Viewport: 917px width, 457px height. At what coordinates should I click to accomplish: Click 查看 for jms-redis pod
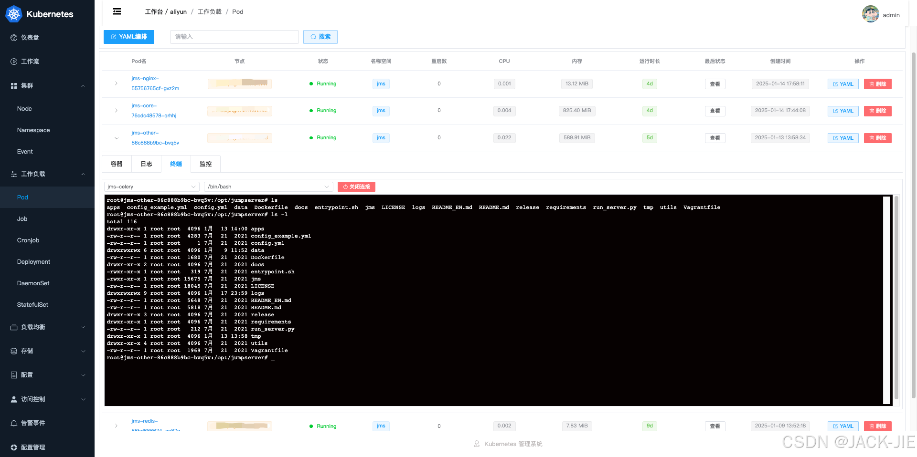(715, 426)
